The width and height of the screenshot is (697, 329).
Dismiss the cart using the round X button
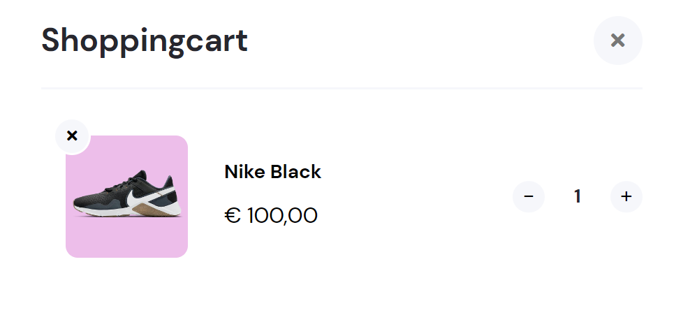click(617, 41)
